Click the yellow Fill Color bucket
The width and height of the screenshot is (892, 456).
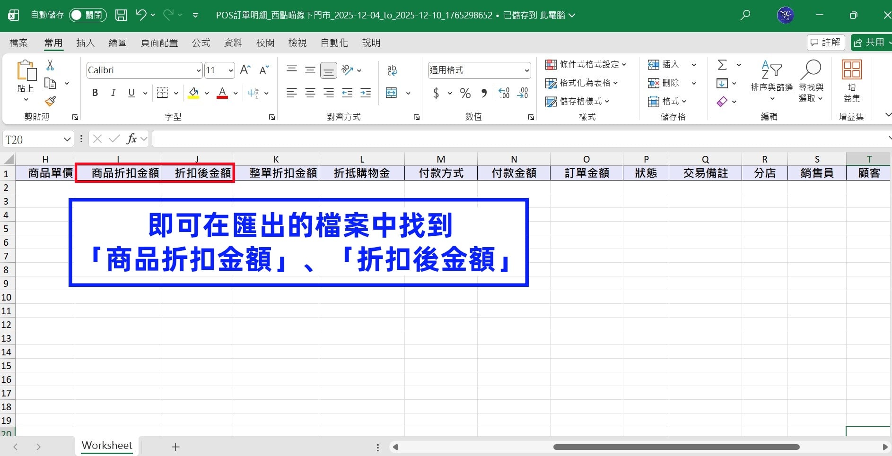pyautogui.click(x=193, y=93)
